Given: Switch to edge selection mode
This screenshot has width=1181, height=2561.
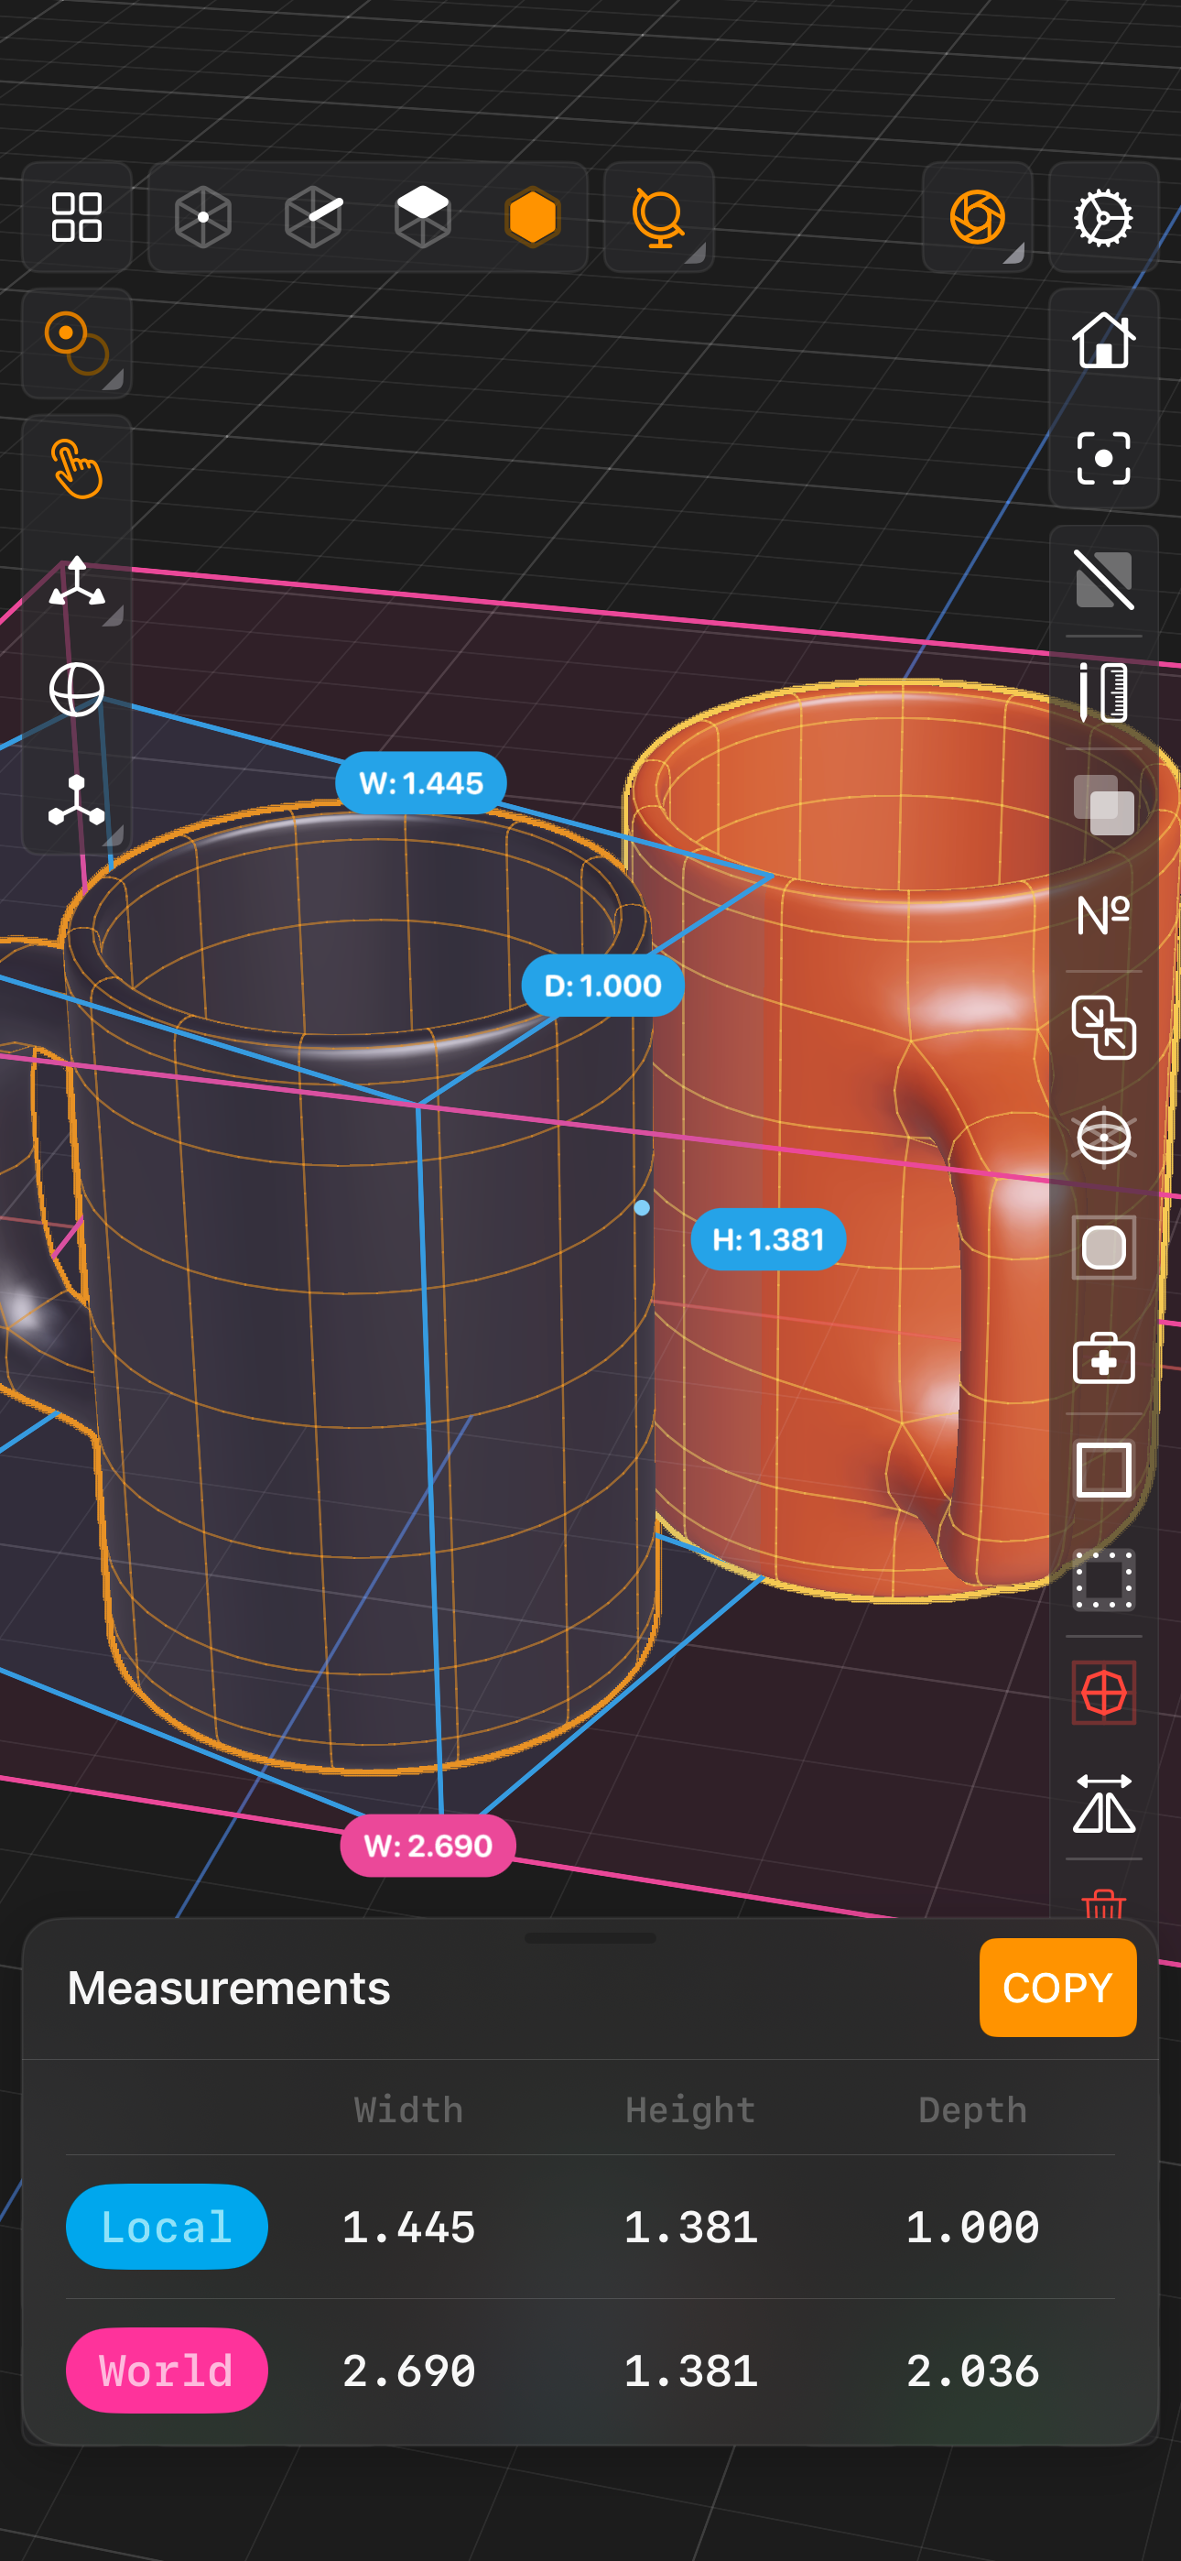Looking at the screenshot, I should tap(313, 217).
